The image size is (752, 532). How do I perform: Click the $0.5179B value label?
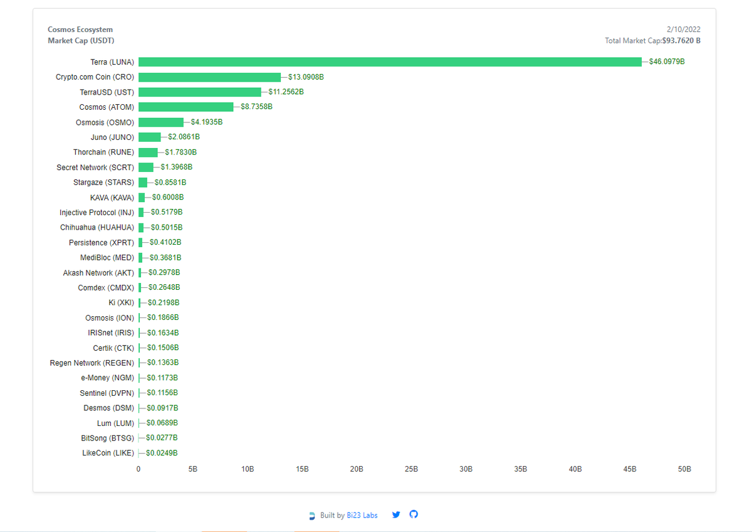[x=167, y=212]
